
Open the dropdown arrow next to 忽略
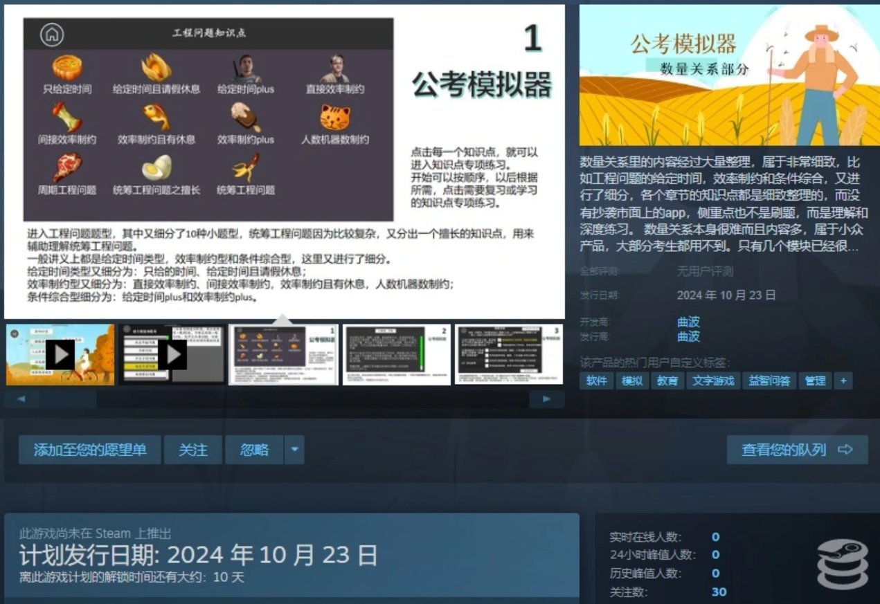coord(294,450)
